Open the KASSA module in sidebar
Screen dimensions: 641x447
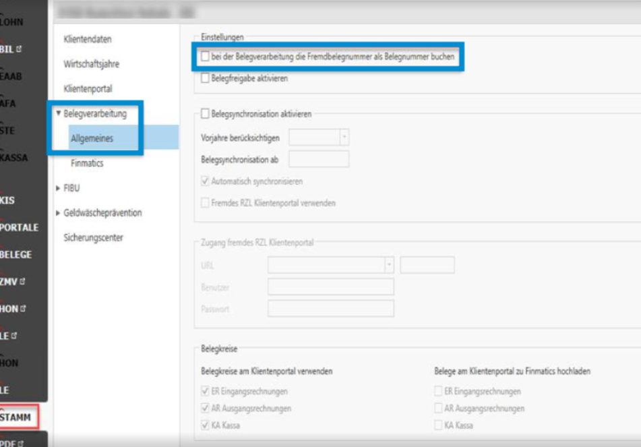click(13, 158)
